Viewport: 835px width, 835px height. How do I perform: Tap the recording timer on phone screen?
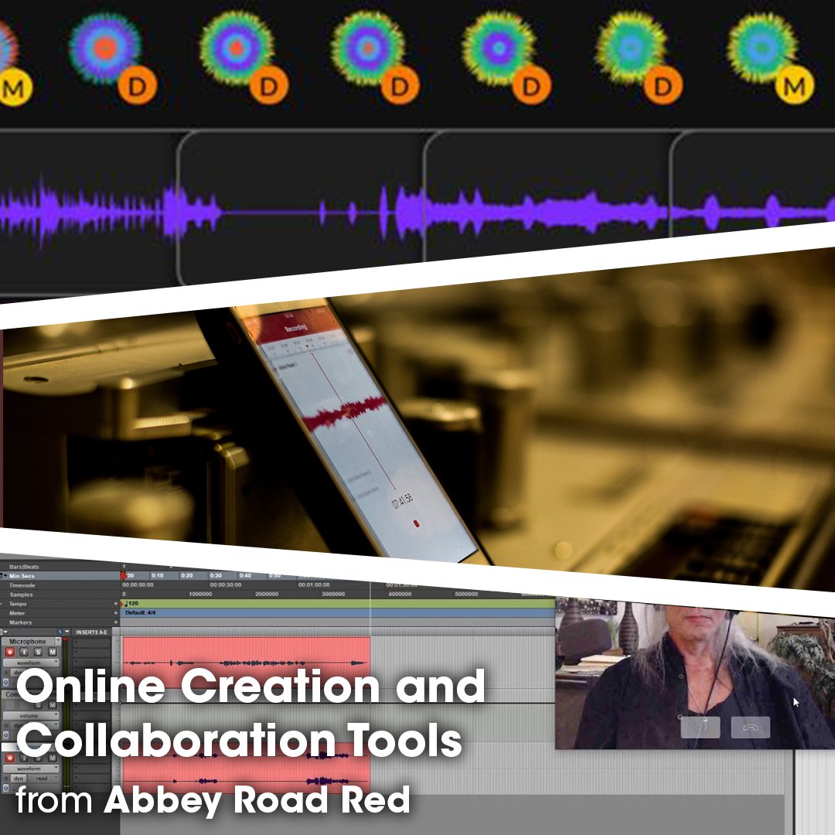403,501
